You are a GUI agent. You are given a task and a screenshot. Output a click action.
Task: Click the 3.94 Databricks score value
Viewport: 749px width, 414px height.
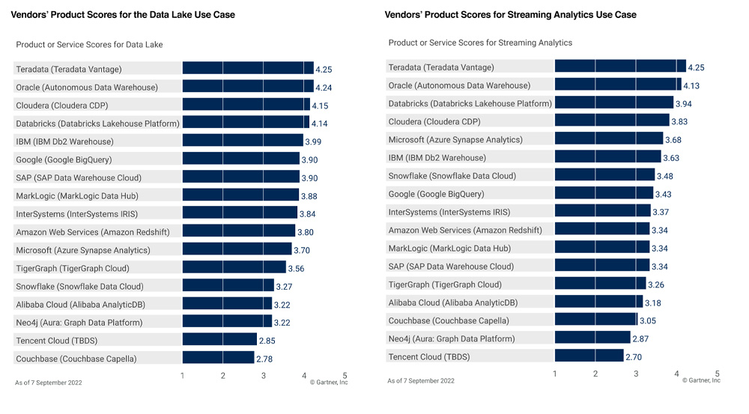[x=683, y=104]
